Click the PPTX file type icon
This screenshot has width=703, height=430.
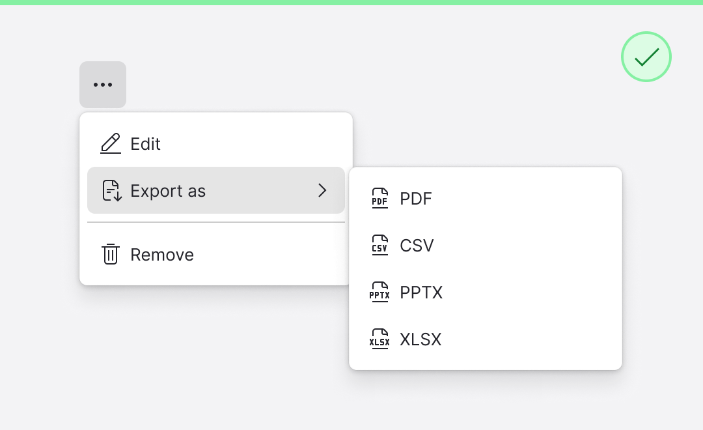(379, 293)
